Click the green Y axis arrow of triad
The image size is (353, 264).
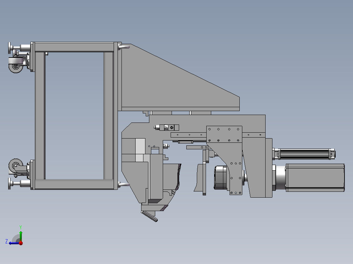(21, 235)
